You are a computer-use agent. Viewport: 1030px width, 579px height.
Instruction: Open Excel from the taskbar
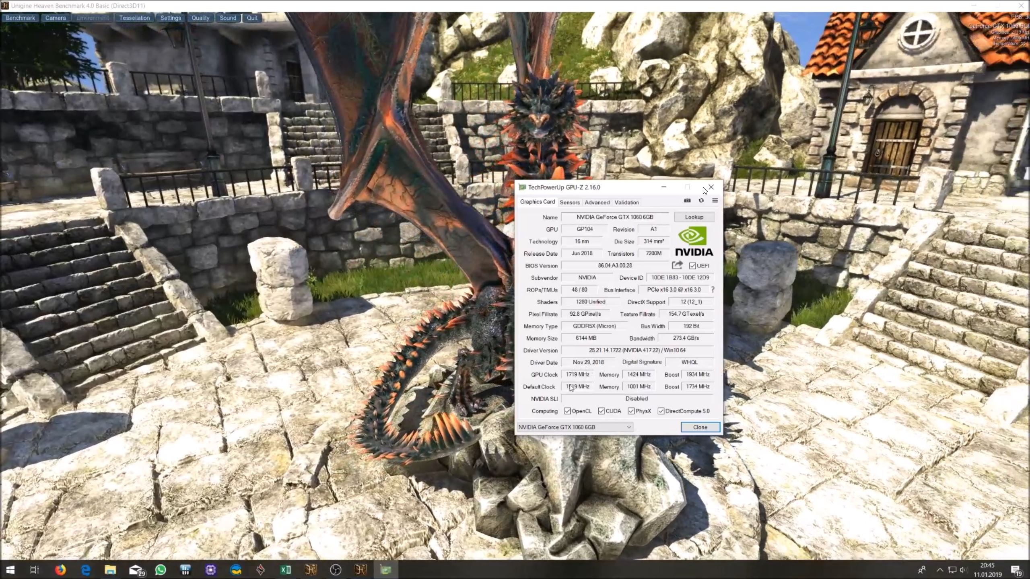(x=286, y=570)
